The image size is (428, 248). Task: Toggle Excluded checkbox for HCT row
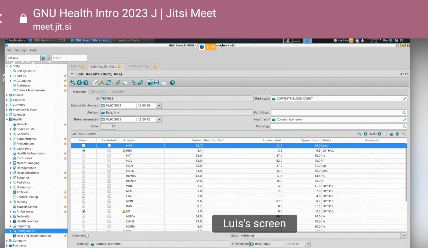click(x=109, y=156)
